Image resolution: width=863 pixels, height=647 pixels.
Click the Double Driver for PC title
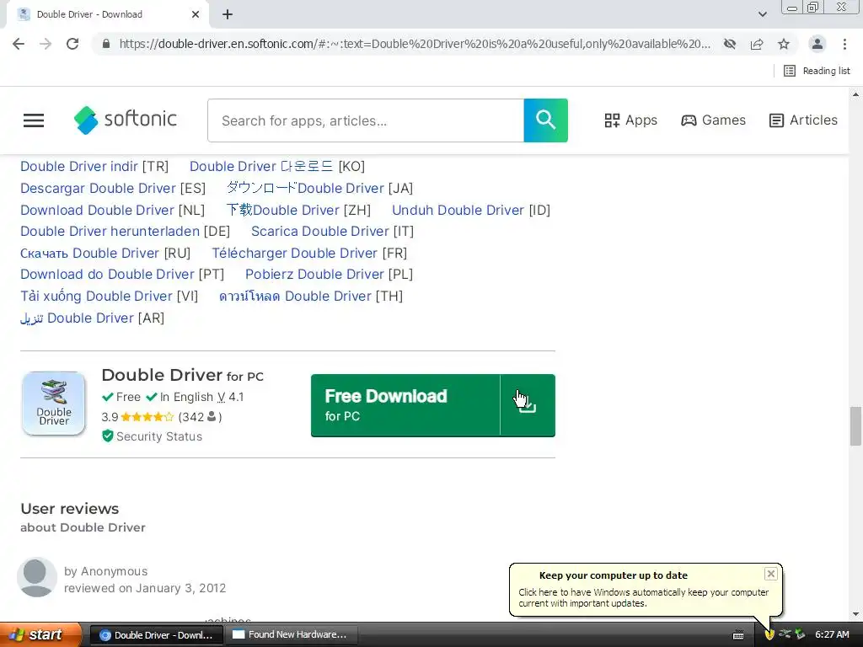pos(182,375)
